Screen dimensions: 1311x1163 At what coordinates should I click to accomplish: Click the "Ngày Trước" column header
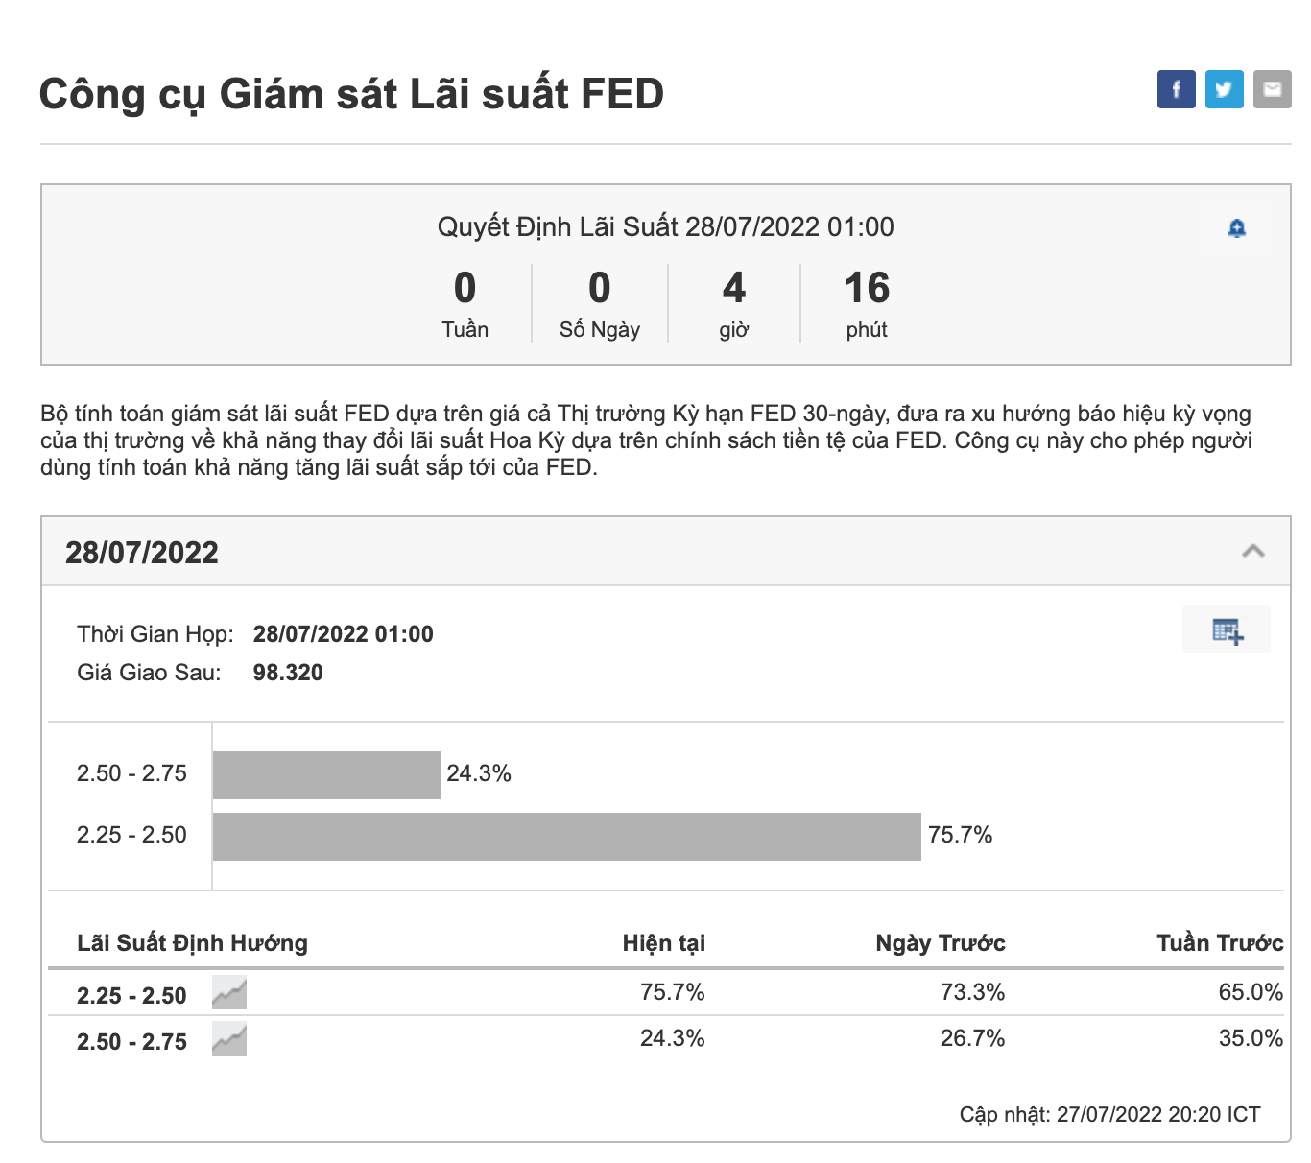[940, 943]
